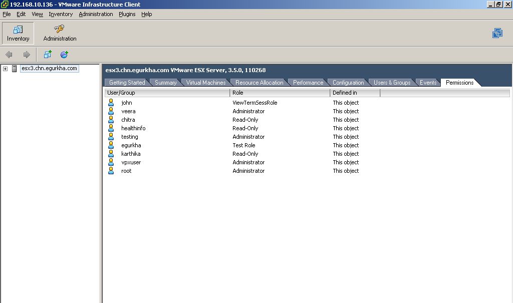Go forward with the right arrow

click(x=27, y=55)
